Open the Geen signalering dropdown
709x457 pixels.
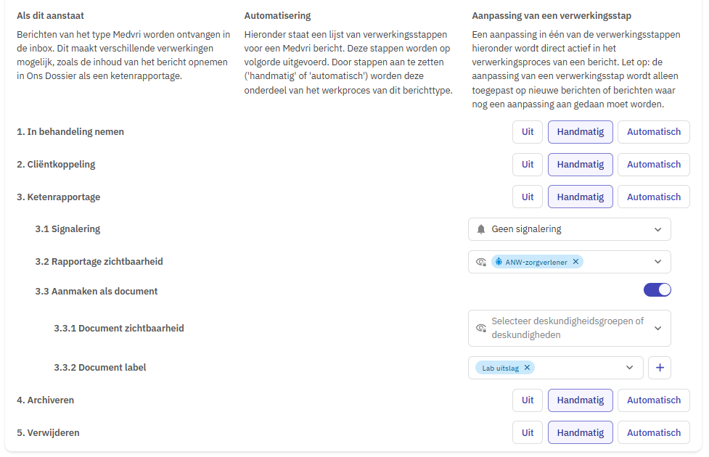point(569,229)
